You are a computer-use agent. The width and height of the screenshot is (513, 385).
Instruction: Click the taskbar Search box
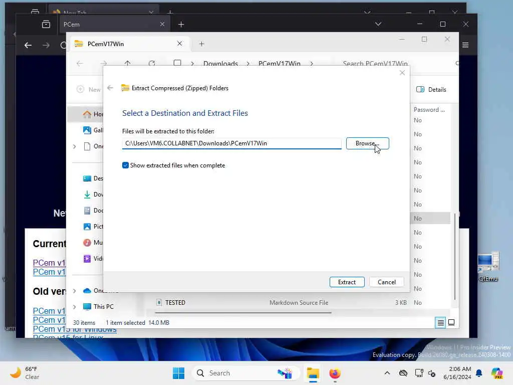point(245,373)
